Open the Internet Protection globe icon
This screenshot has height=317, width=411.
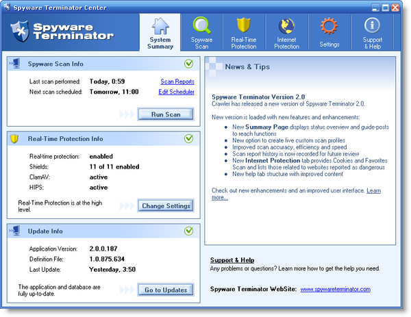286,26
